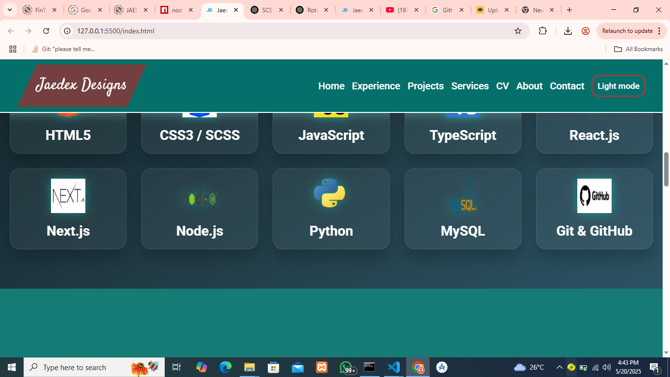Open the Projects nav link
The height and width of the screenshot is (377, 670).
pyautogui.click(x=426, y=86)
